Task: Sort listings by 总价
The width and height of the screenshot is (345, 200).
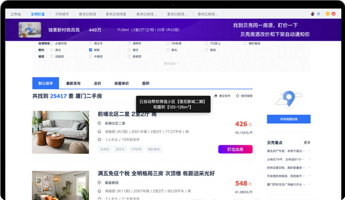Action: tap(97, 83)
